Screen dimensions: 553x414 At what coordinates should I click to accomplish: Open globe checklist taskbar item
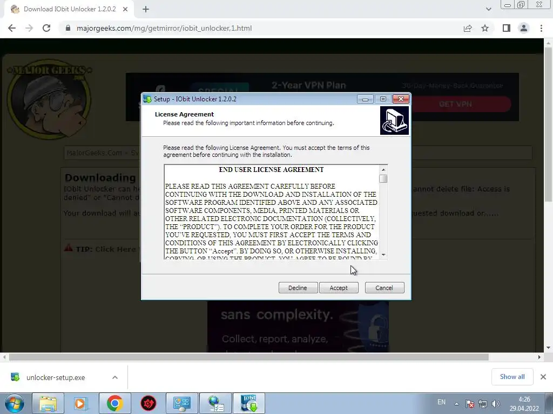tap(215, 403)
